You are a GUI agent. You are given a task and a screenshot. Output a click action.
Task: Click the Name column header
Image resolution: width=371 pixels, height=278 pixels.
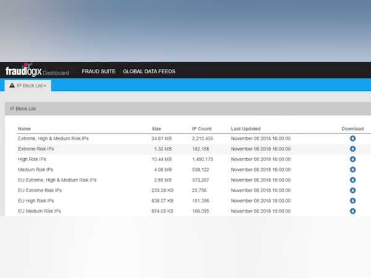click(x=24, y=129)
